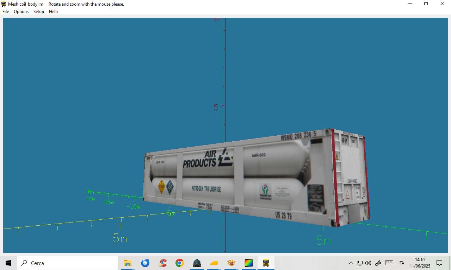Open the File menu
This screenshot has width=451, height=270.
[x=6, y=12]
